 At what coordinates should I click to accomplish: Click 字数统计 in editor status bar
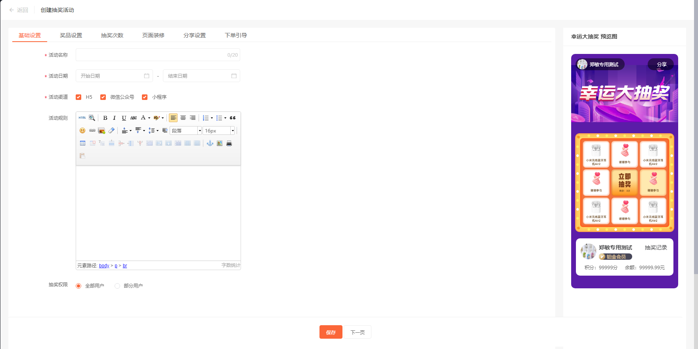[231, 265]
